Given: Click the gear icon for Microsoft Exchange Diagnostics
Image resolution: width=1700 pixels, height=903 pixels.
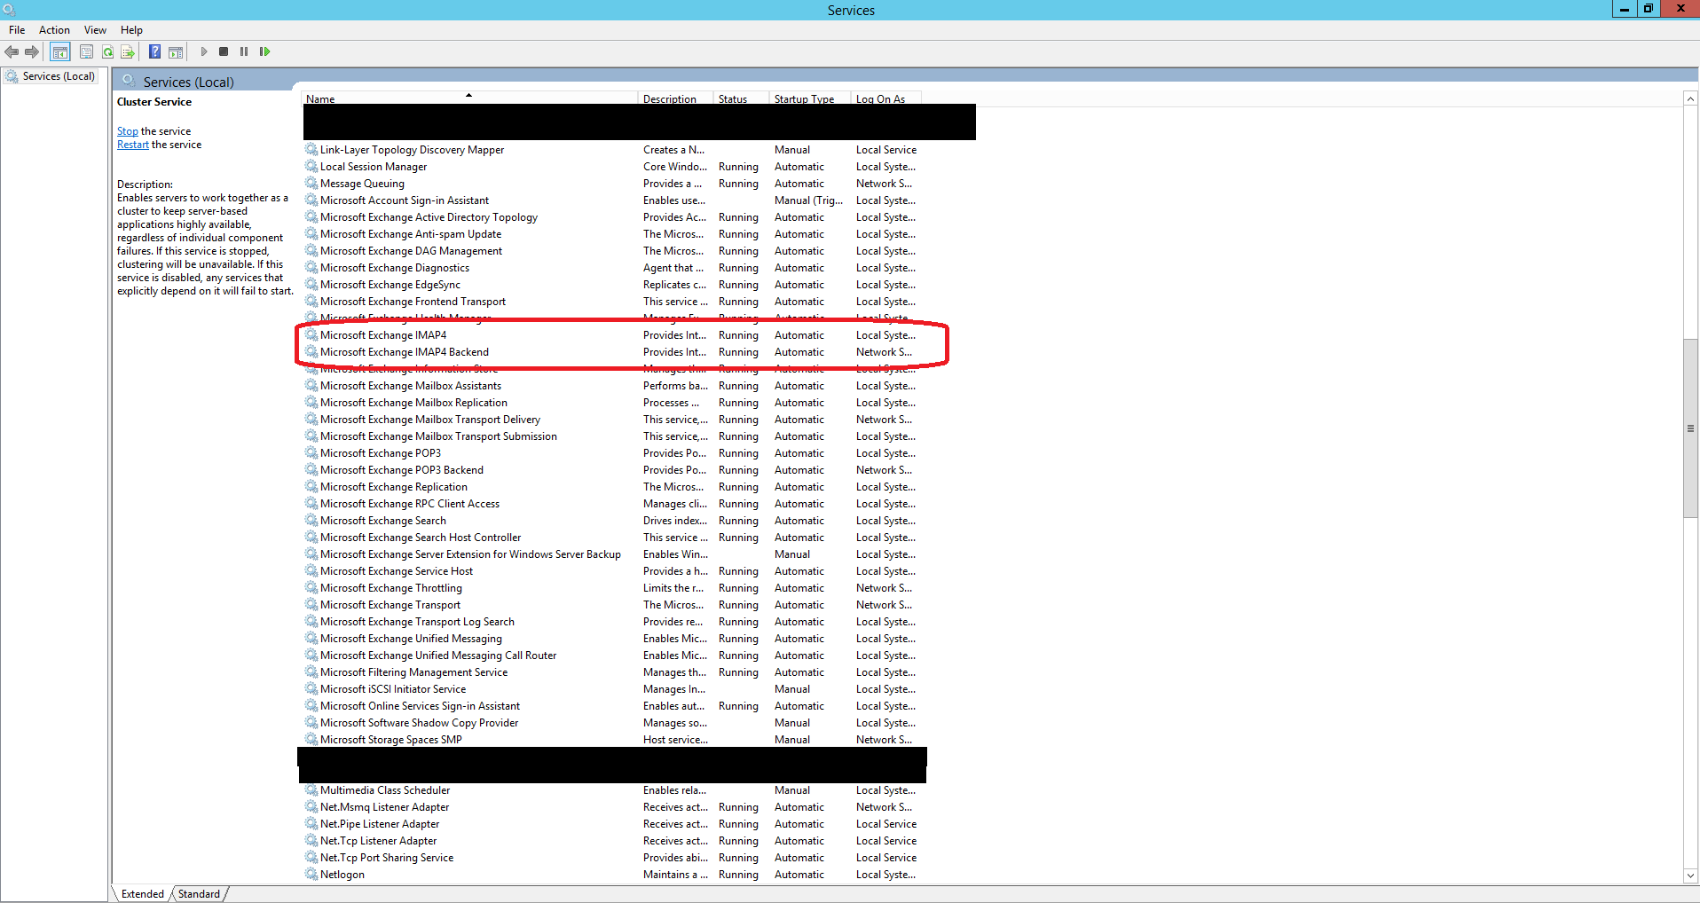Looking at the screenshot, I should coord(311,267).
